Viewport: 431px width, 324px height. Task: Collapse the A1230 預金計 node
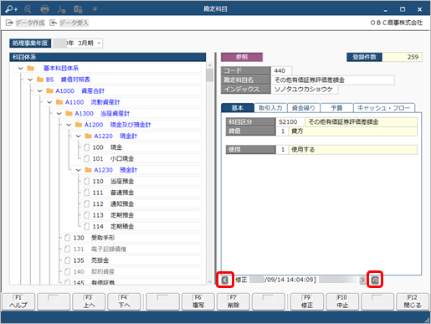[79, 170]
